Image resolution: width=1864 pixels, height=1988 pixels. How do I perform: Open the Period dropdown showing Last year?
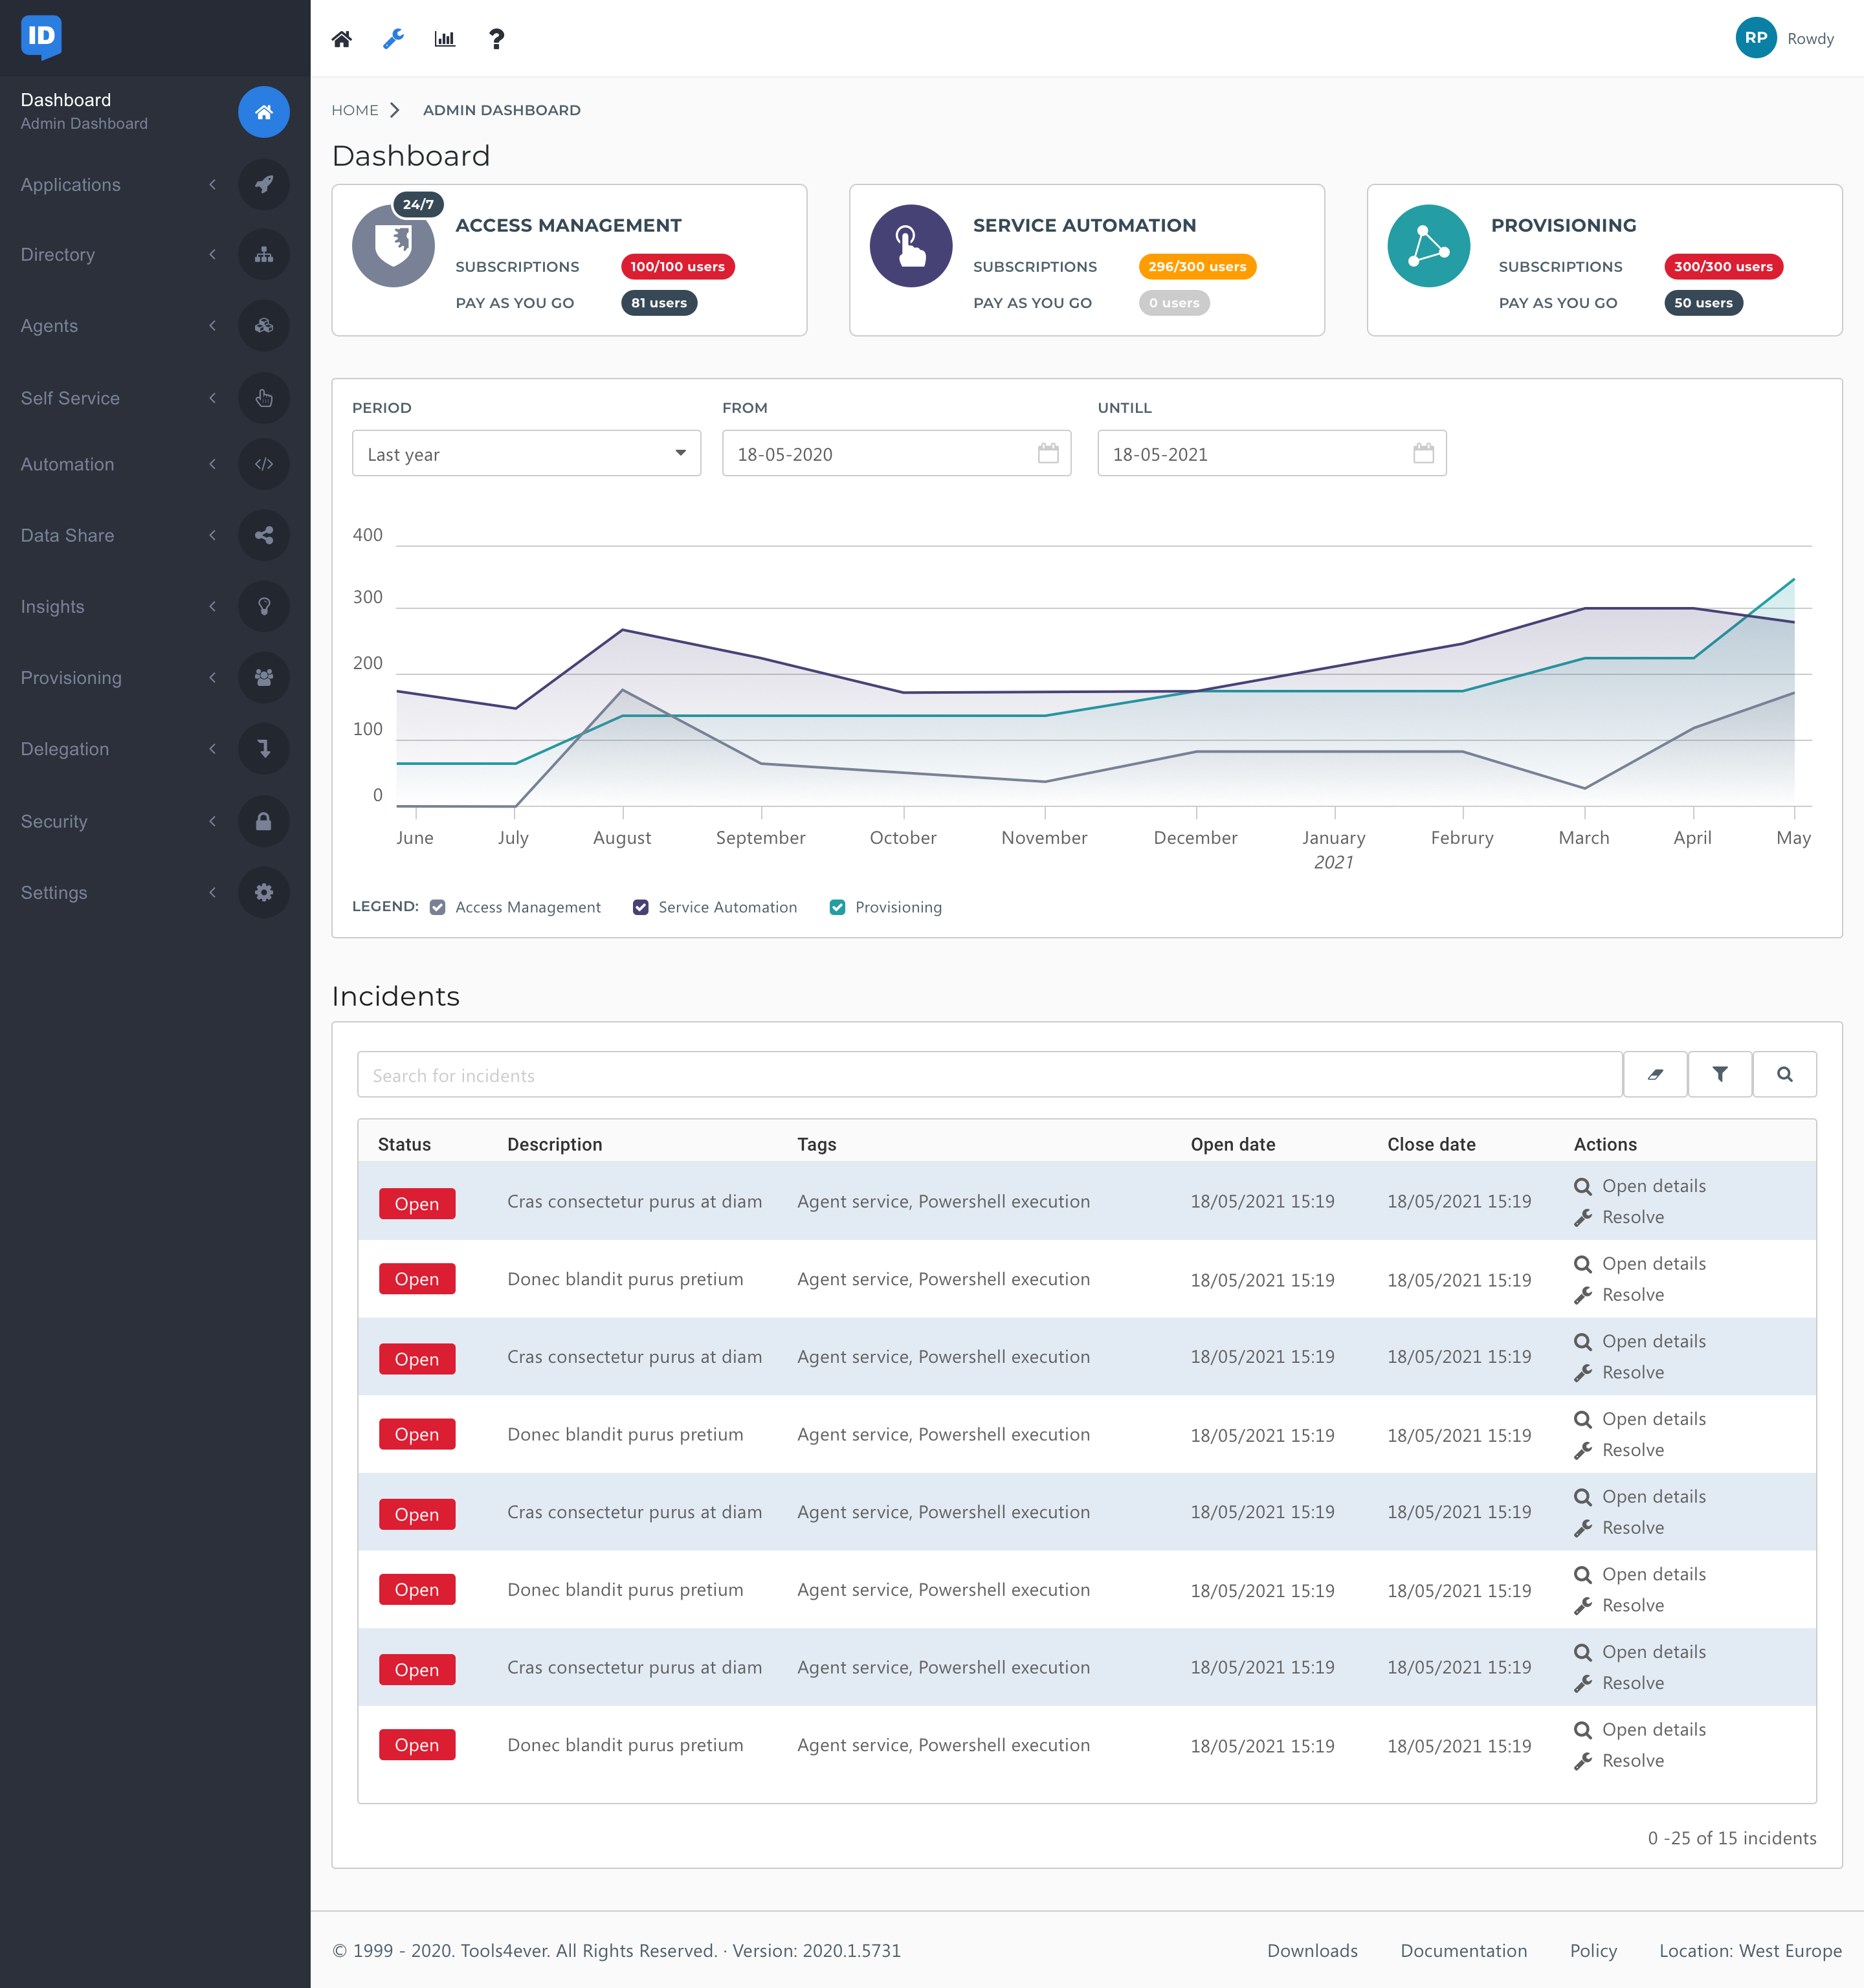527,453
